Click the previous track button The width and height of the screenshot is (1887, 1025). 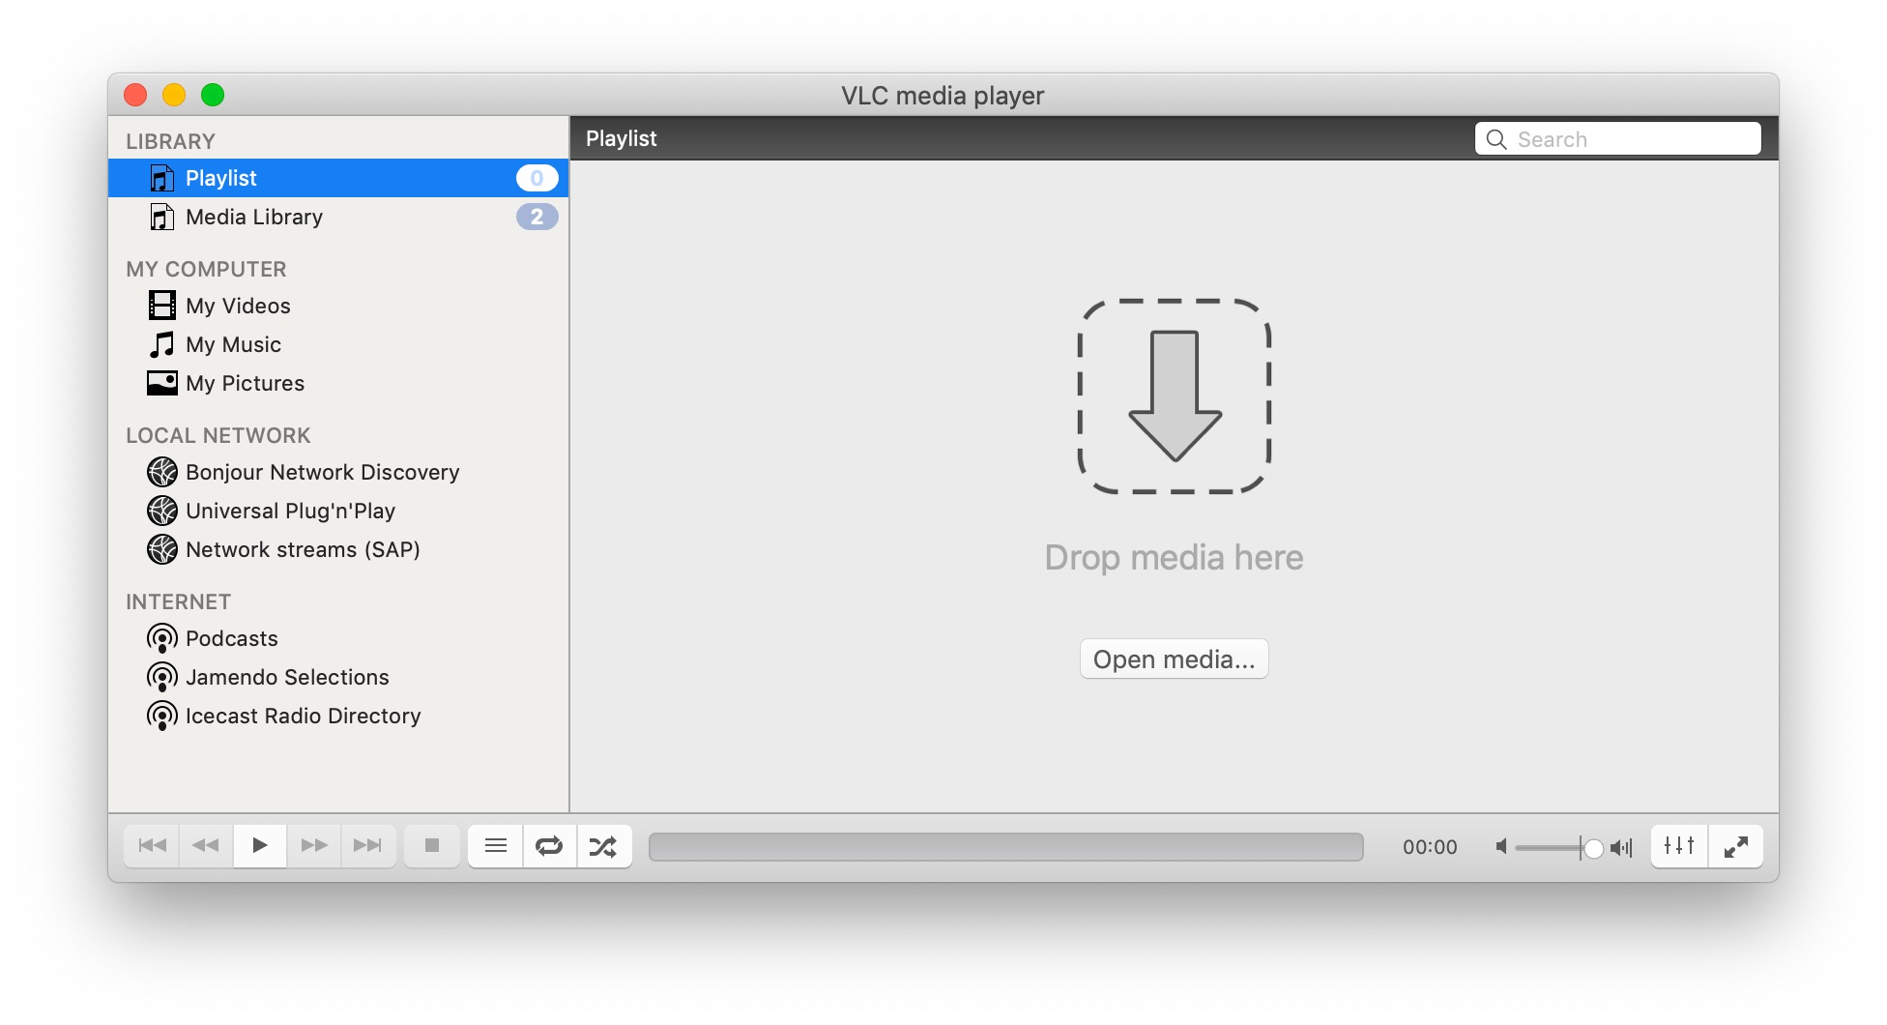[152, 846]
